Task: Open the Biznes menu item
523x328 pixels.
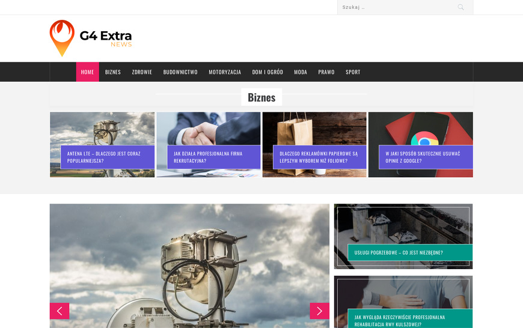Action: 113,72
